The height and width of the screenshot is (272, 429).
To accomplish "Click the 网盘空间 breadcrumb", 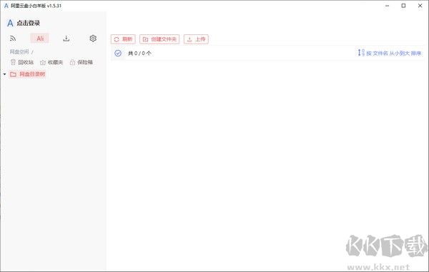I will 19,51.
